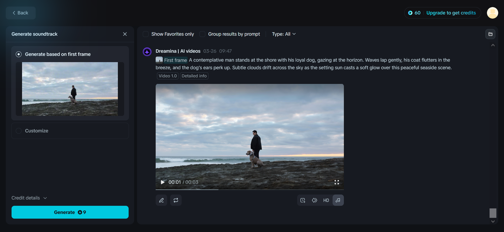Click the frame interpolation icon

pos(314,200)
